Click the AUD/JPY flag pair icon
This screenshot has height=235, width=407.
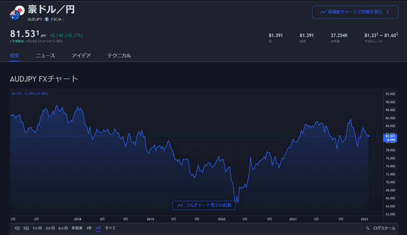18,12
